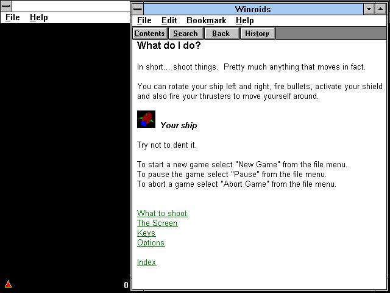Viewport: 390px width, 293px height.
Task: Follow the Options link
Action: [151, 243]
